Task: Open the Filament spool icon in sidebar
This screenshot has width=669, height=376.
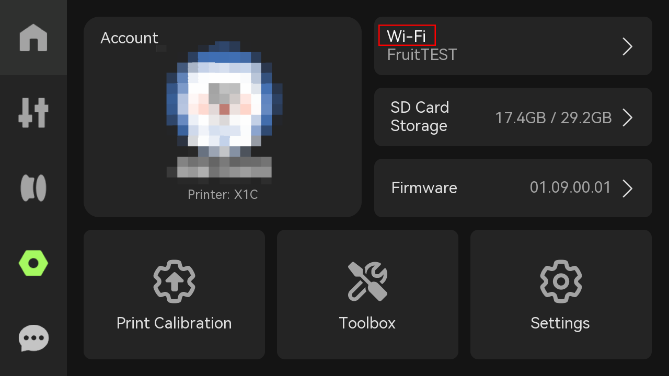Action: click(x=33, y=188)
